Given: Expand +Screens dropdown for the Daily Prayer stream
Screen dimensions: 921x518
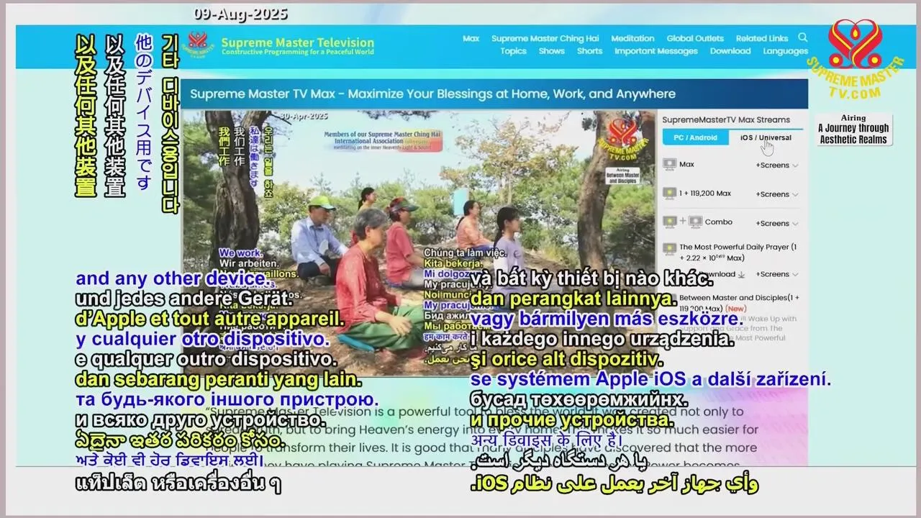Looking at the screenshot, I should point(776,274).
